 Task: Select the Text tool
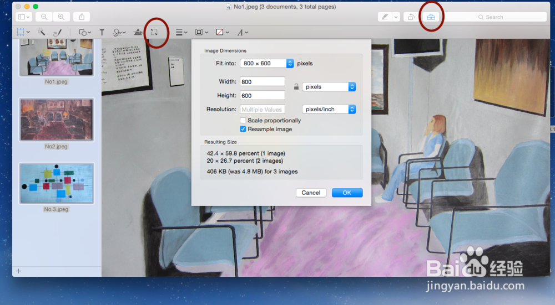[x=102, y=33]
